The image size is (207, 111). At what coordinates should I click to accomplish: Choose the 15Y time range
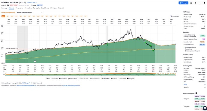click(25, 16)
